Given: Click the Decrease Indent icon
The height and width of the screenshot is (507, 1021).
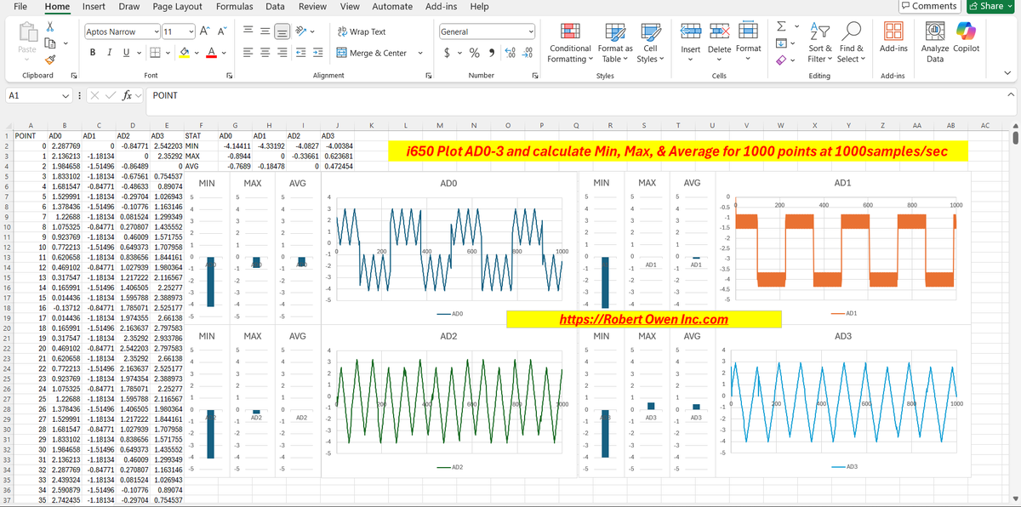Looking at the screenshot, I should tap(299, 53).
